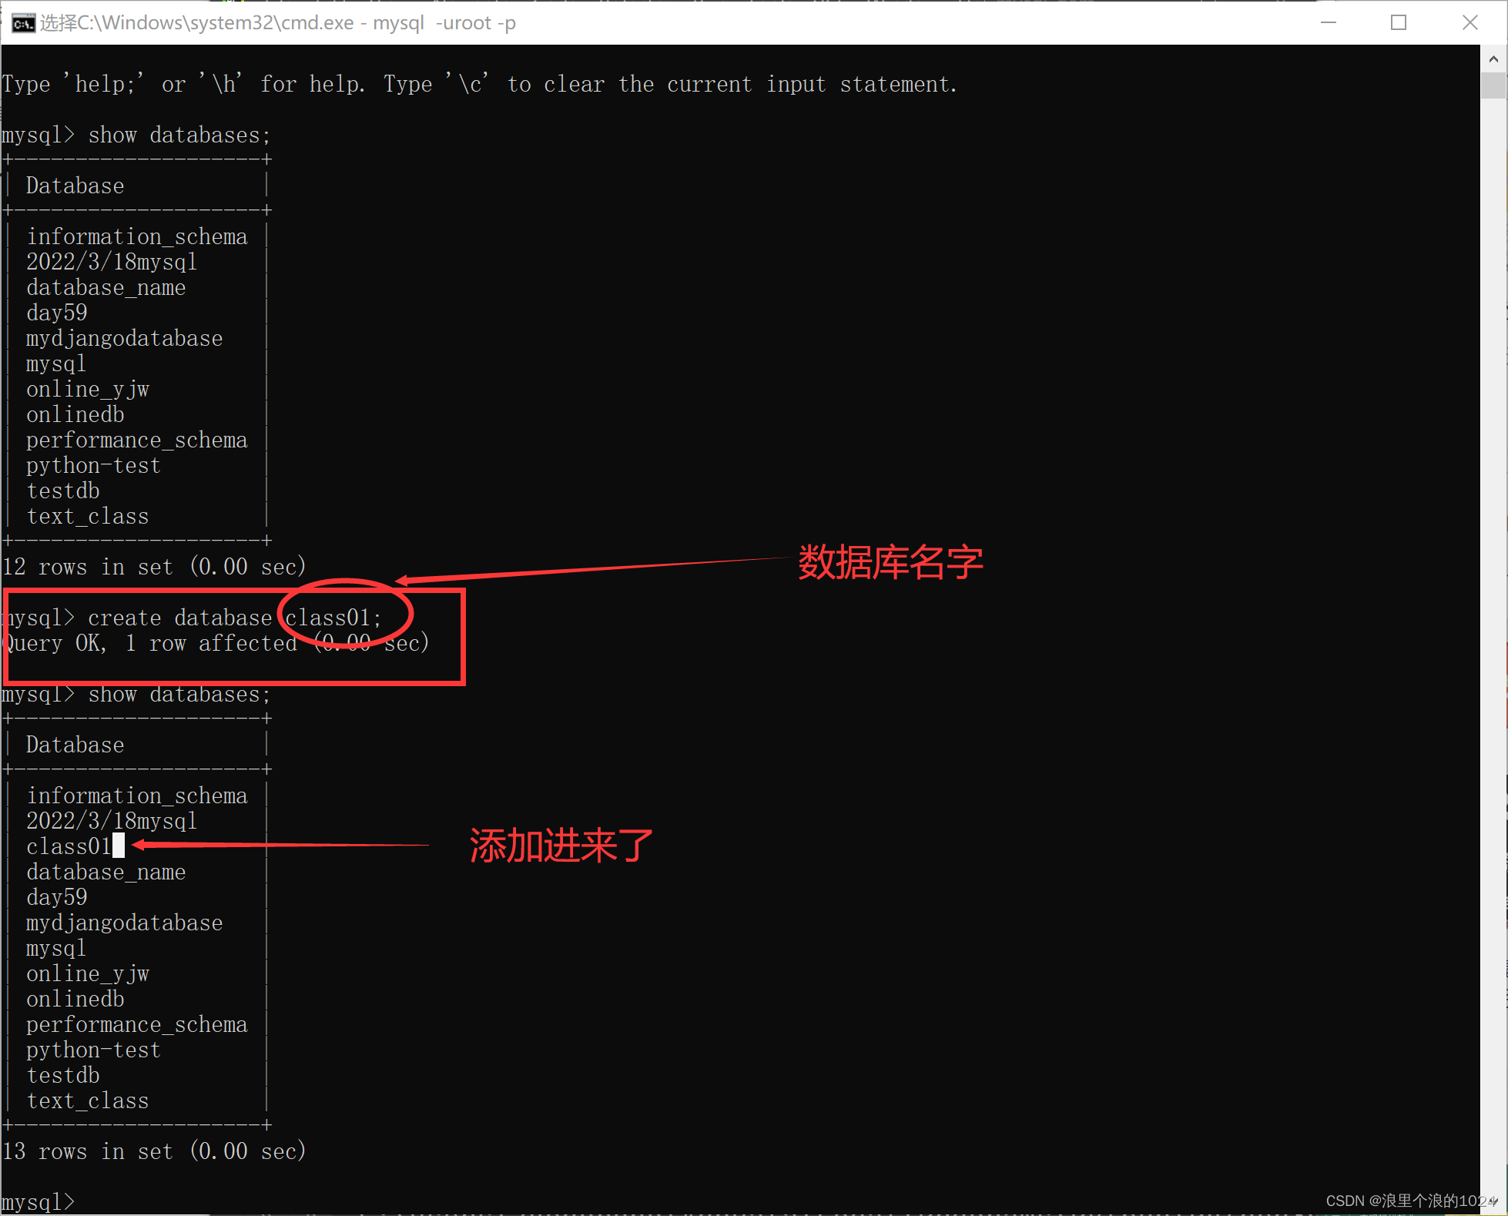Click the 添加进来了 annotation text

pos(558,845)
